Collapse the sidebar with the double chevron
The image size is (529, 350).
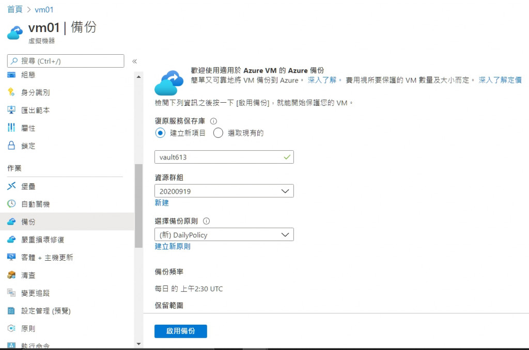[135, 61]
